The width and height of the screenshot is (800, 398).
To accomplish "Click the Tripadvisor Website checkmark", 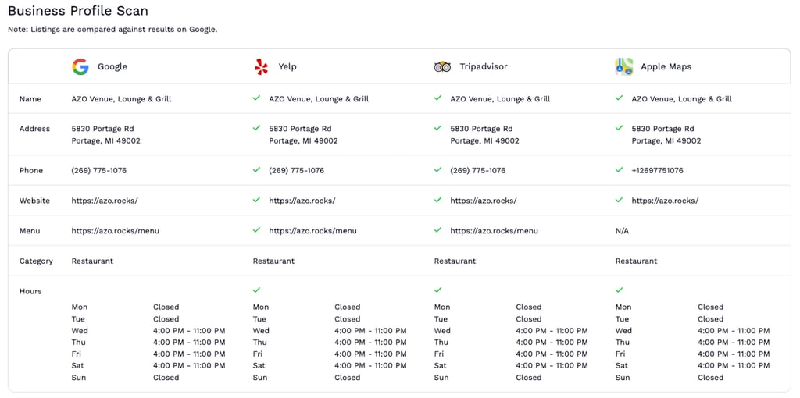I will click(x=437, y=200).
